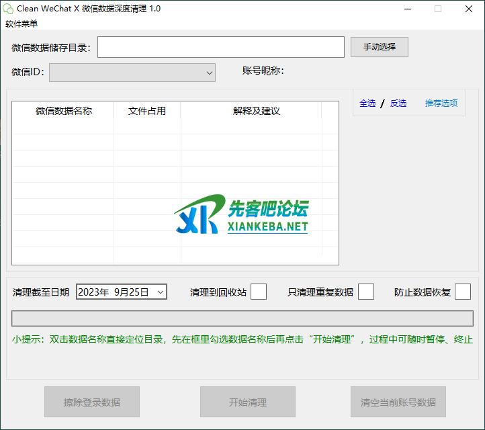Click the 微信数据名称 column header
Viewport: 485px width, 430px height.
pyautogui.click(x=64, y=111)
